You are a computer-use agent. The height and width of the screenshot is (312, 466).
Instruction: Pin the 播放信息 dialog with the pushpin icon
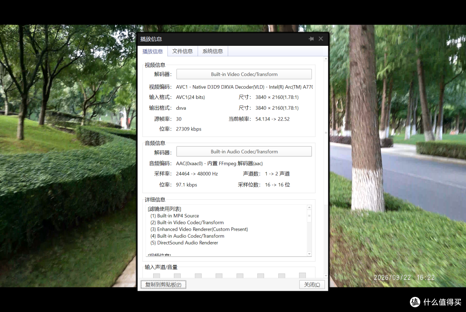click(311, 39)
